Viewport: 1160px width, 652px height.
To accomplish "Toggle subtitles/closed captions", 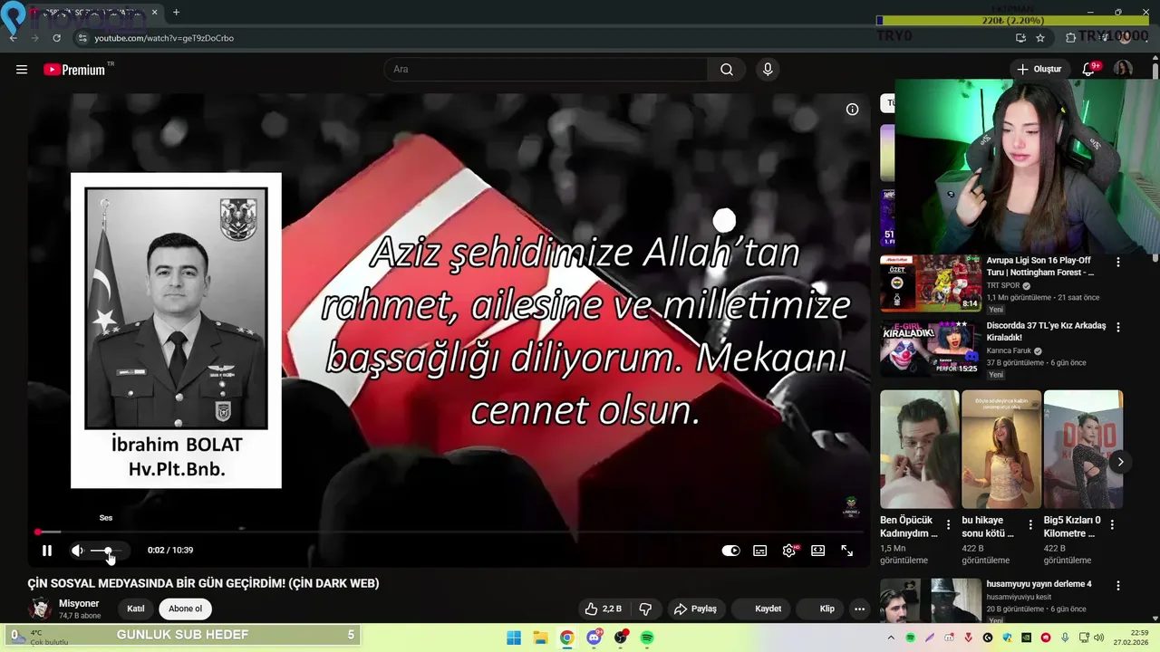I will click(760, 551).
